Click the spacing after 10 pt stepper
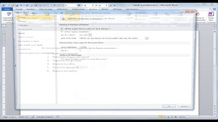Screen dimensions: 218x122 106,5
